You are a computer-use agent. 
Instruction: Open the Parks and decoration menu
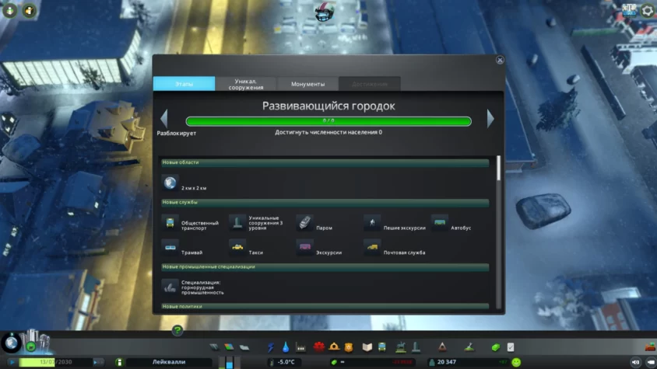click(401, 346)
